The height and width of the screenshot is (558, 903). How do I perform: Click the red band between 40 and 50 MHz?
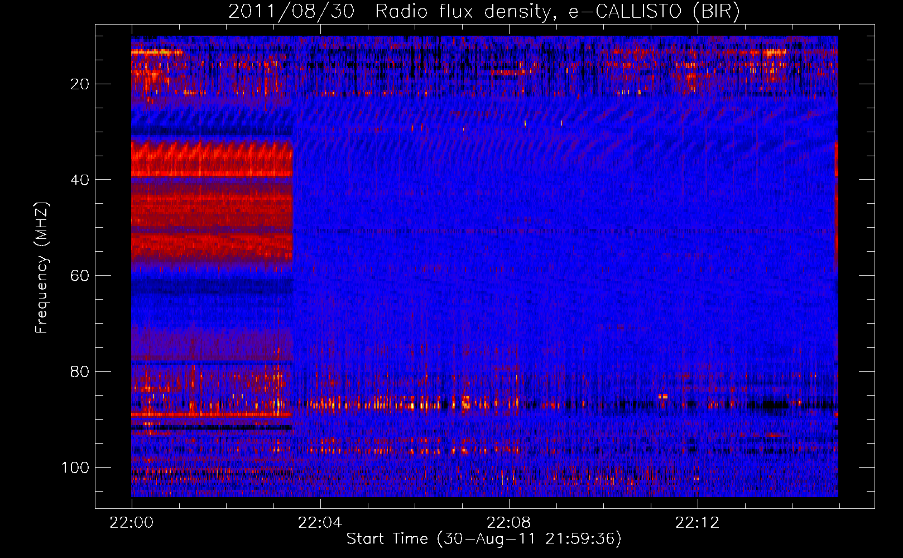(x=212, y=205)
